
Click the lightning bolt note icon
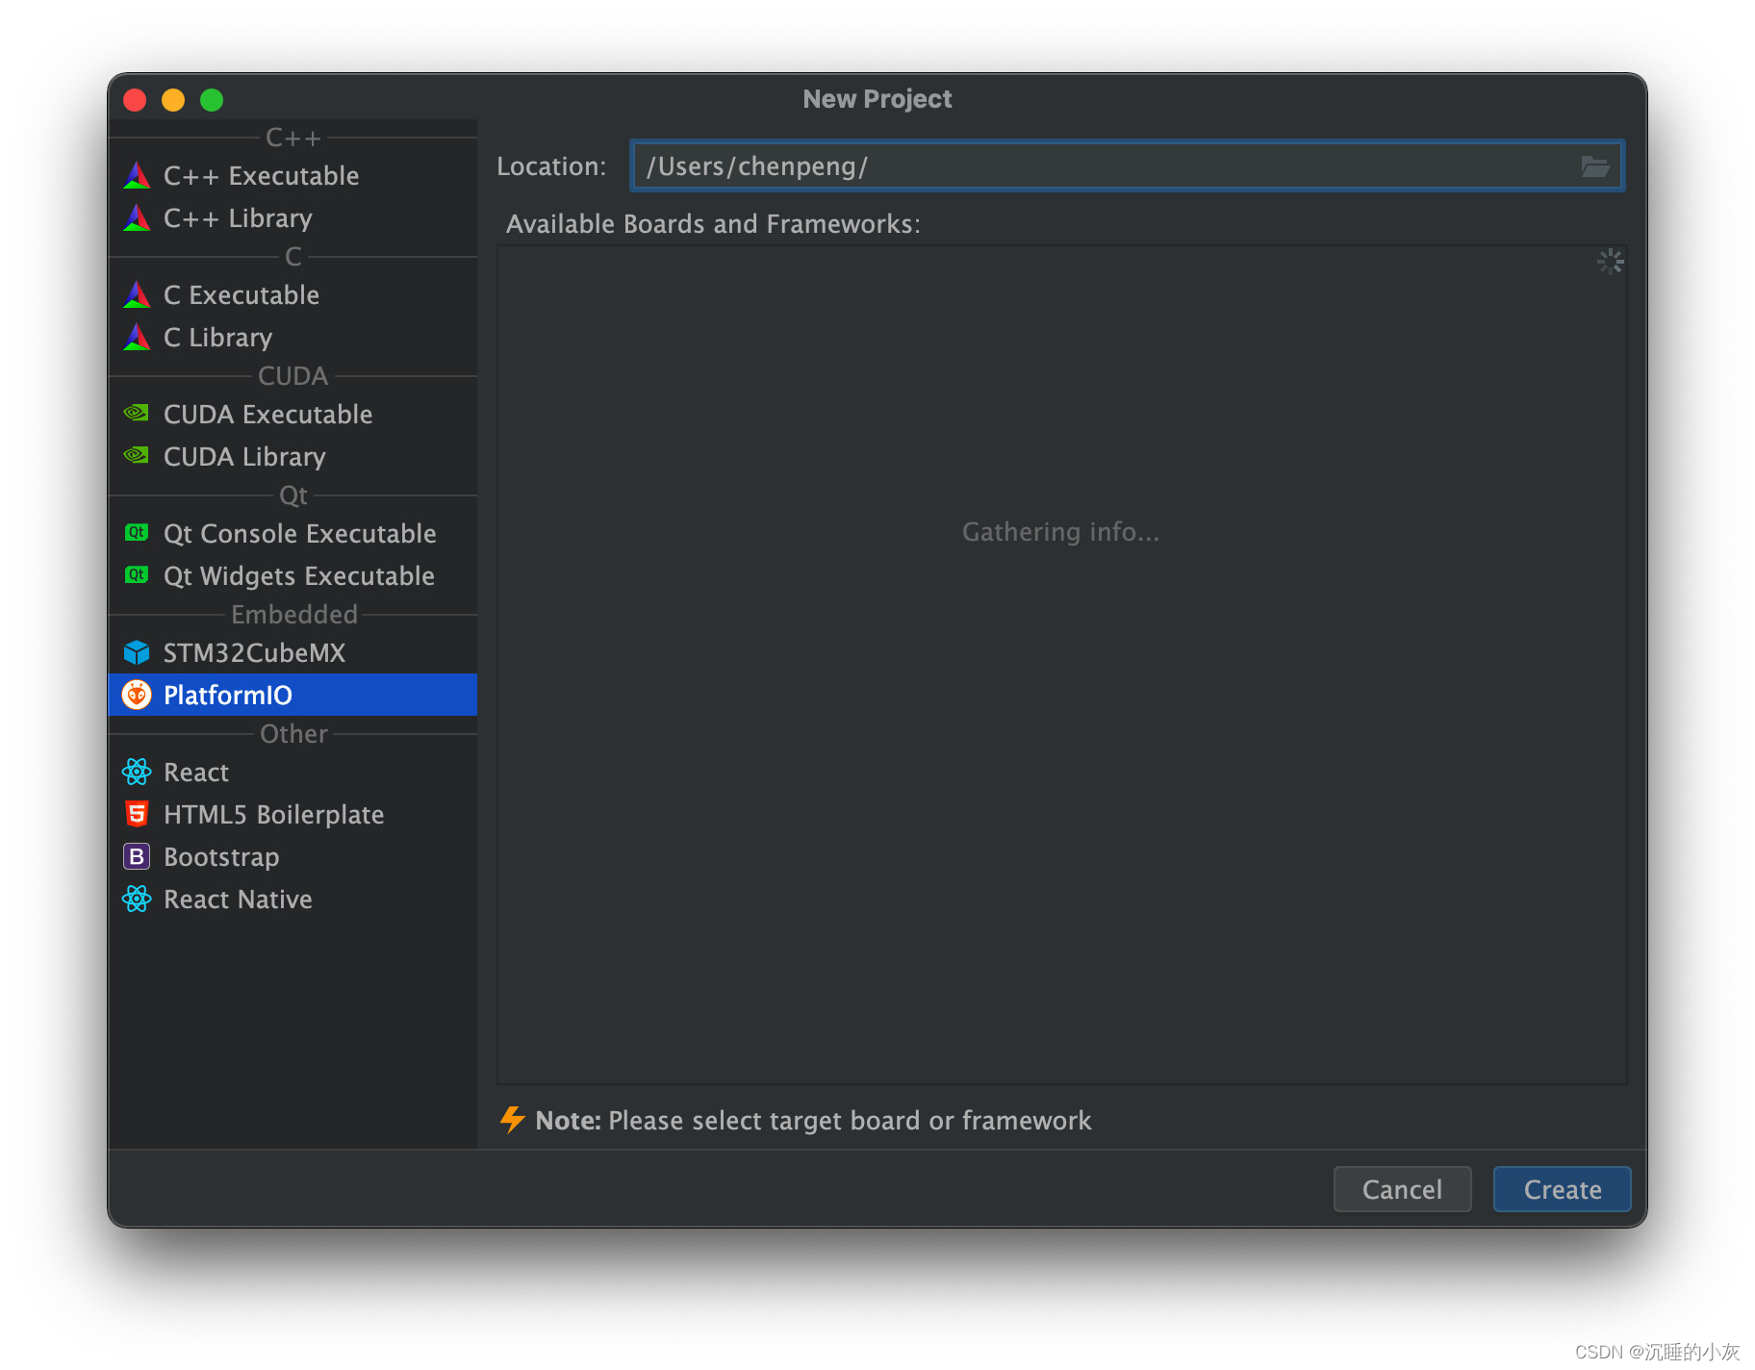(512, 1120)
